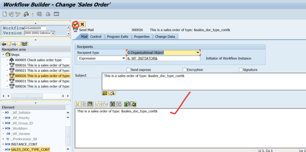Click the undo icon in editor toolbar
This screenshot has width=306, height=152.
[99, 104]
